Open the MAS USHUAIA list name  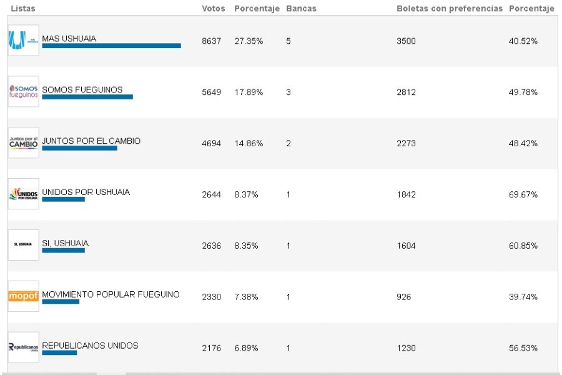click(69, 38)
